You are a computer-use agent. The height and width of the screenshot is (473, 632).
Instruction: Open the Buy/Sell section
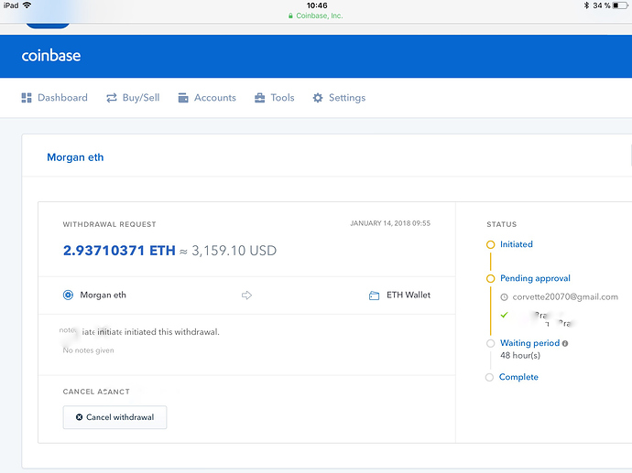[x=141, y=98]
